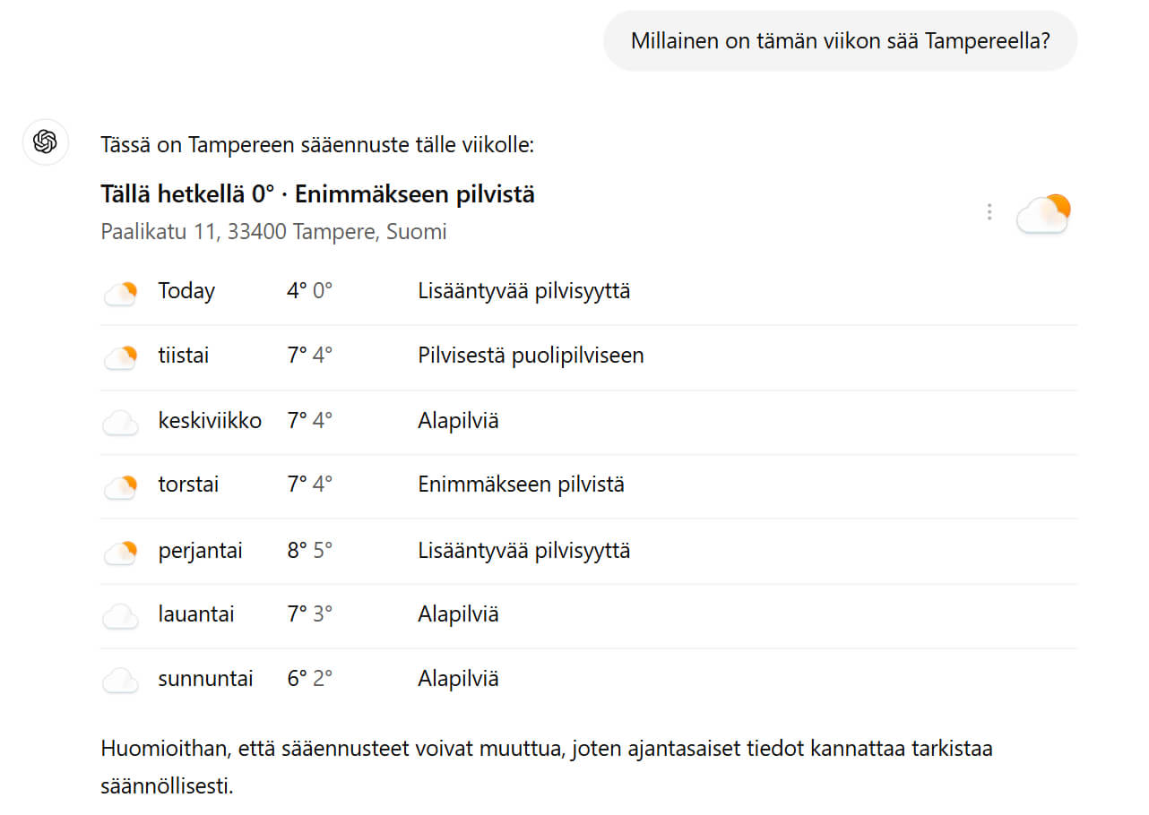Click the tiistai partly sunny icon
Screen dimensions: 1149x815
(120, 356)
